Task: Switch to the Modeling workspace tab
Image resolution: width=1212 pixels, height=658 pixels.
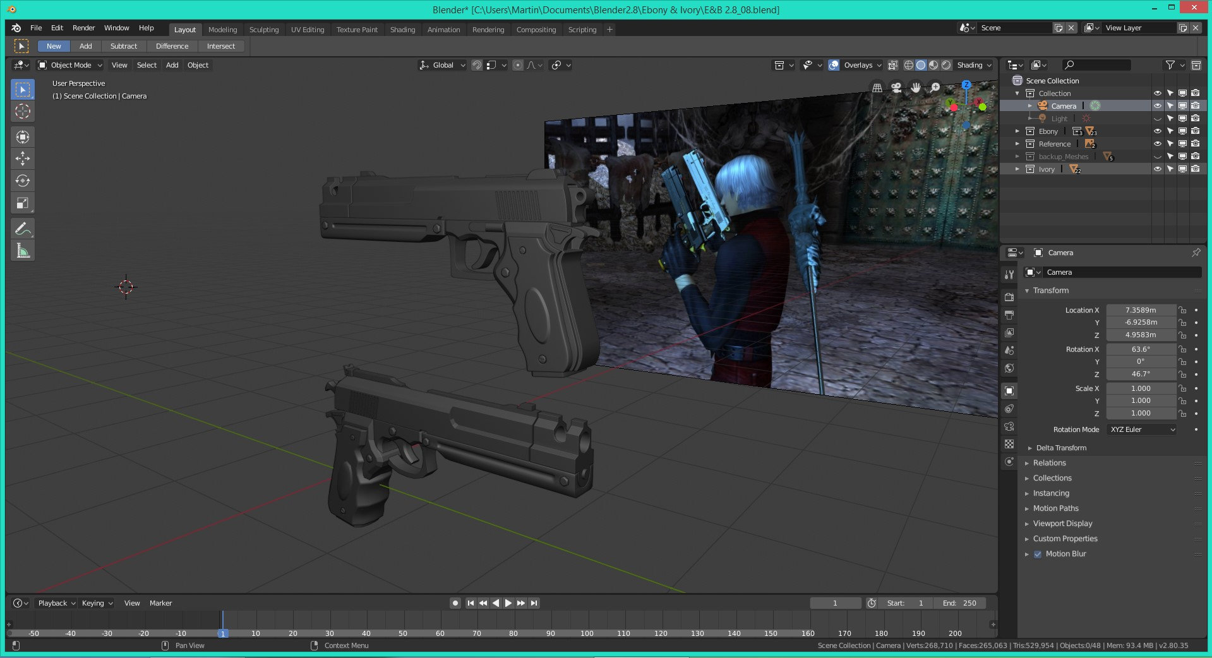Action: click(223, 30)
